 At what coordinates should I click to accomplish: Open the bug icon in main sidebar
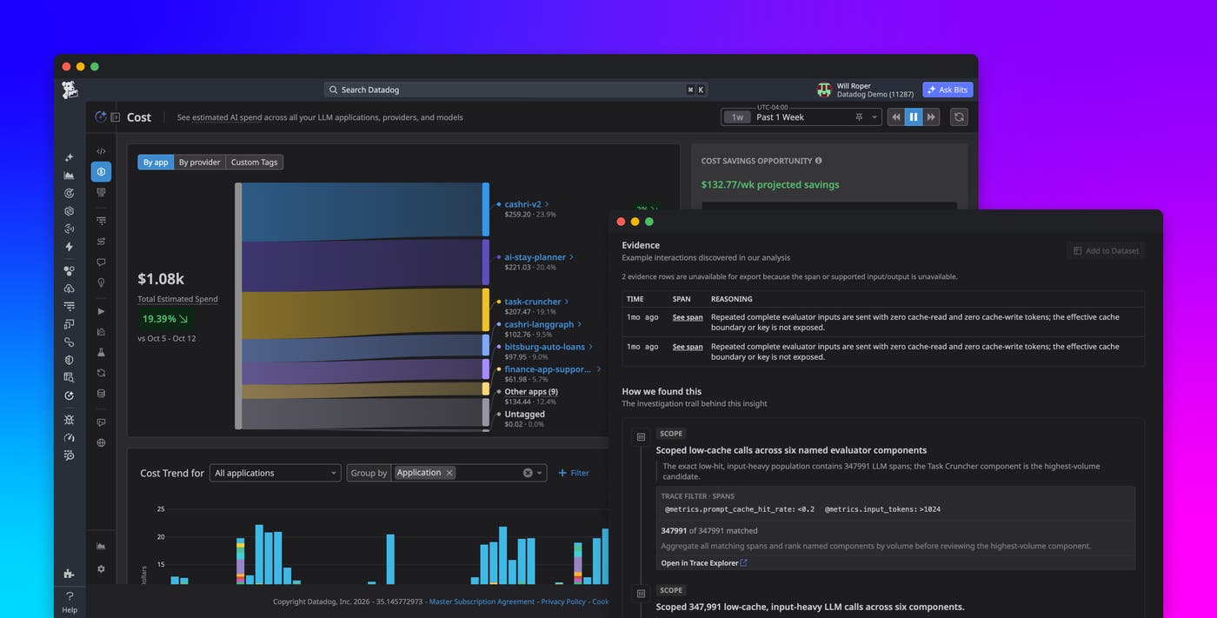69,420
